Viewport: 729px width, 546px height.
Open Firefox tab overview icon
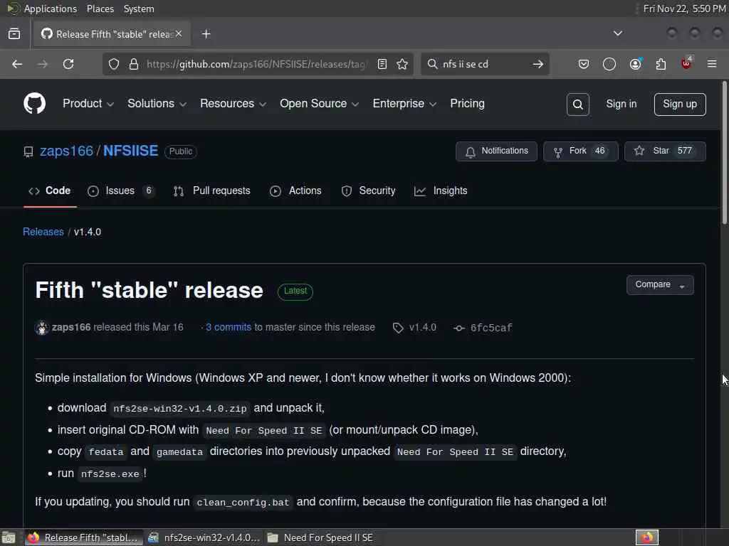click(x=14, y=34)
